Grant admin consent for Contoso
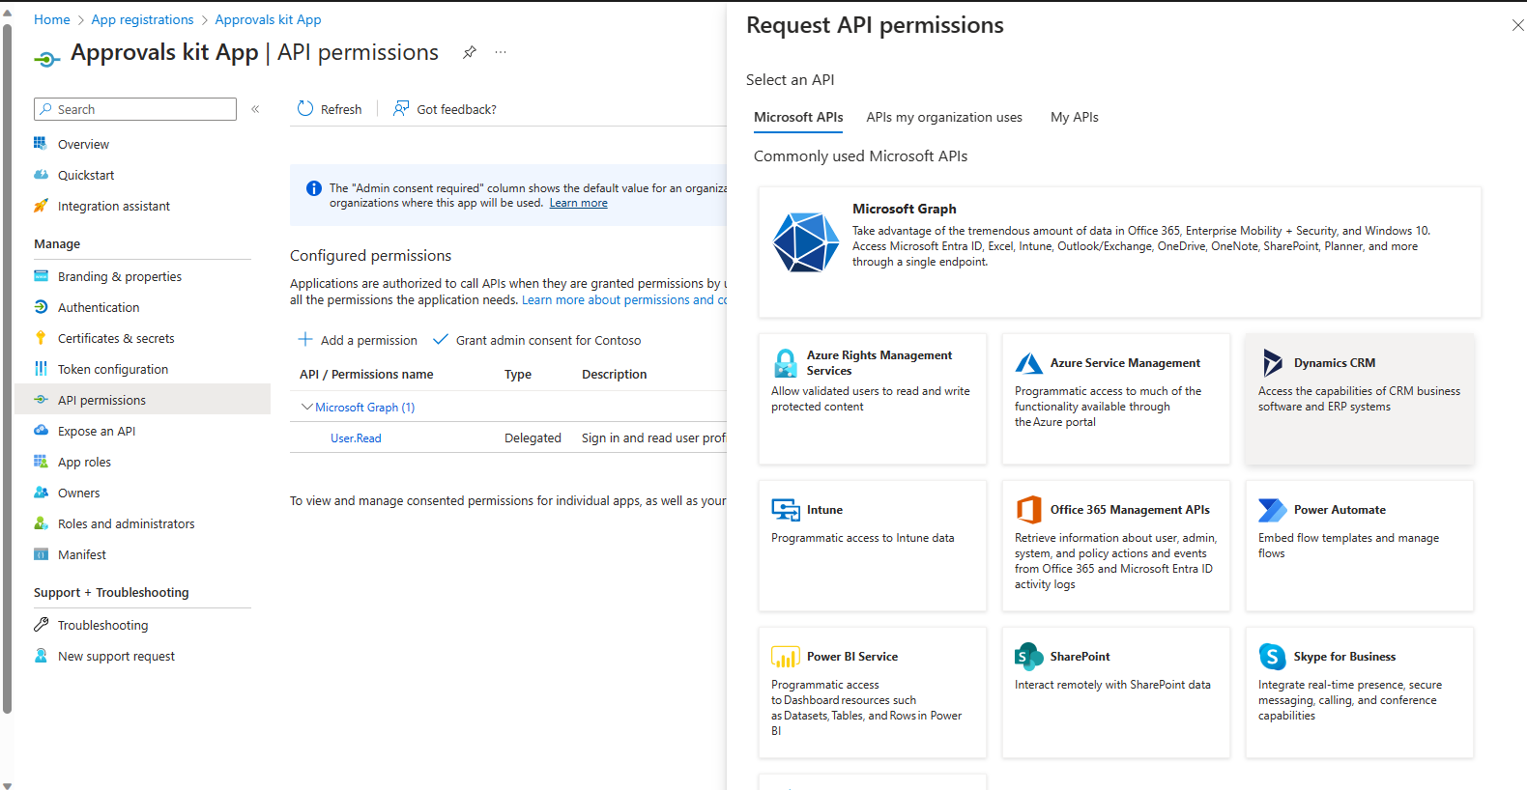 click(537, 340)
